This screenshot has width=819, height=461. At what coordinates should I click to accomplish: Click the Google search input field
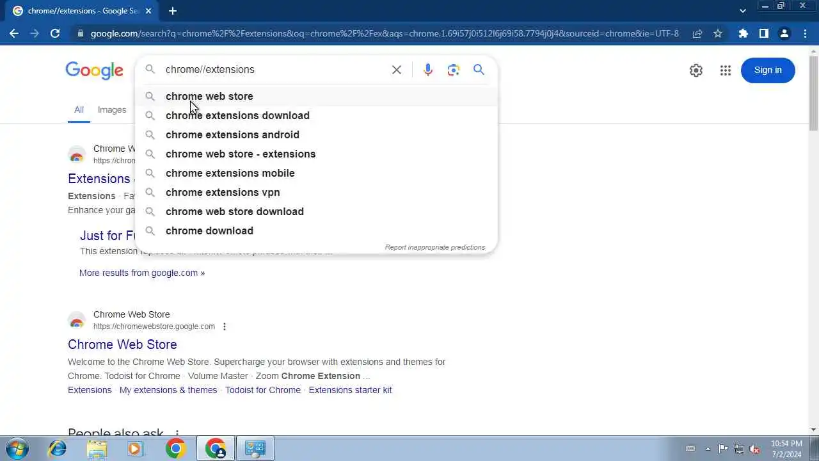coord(274,70)
